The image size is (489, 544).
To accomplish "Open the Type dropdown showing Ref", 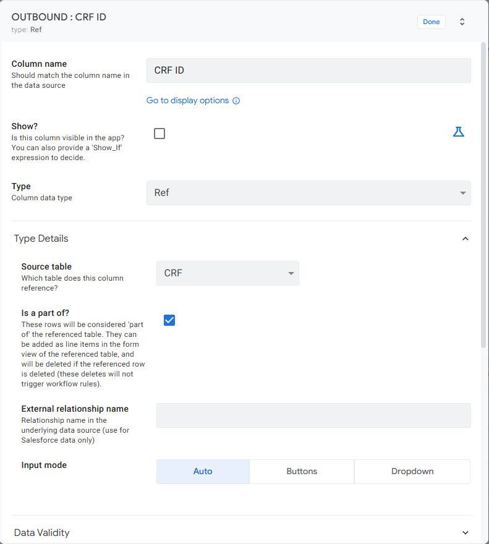I will [308, 192].
